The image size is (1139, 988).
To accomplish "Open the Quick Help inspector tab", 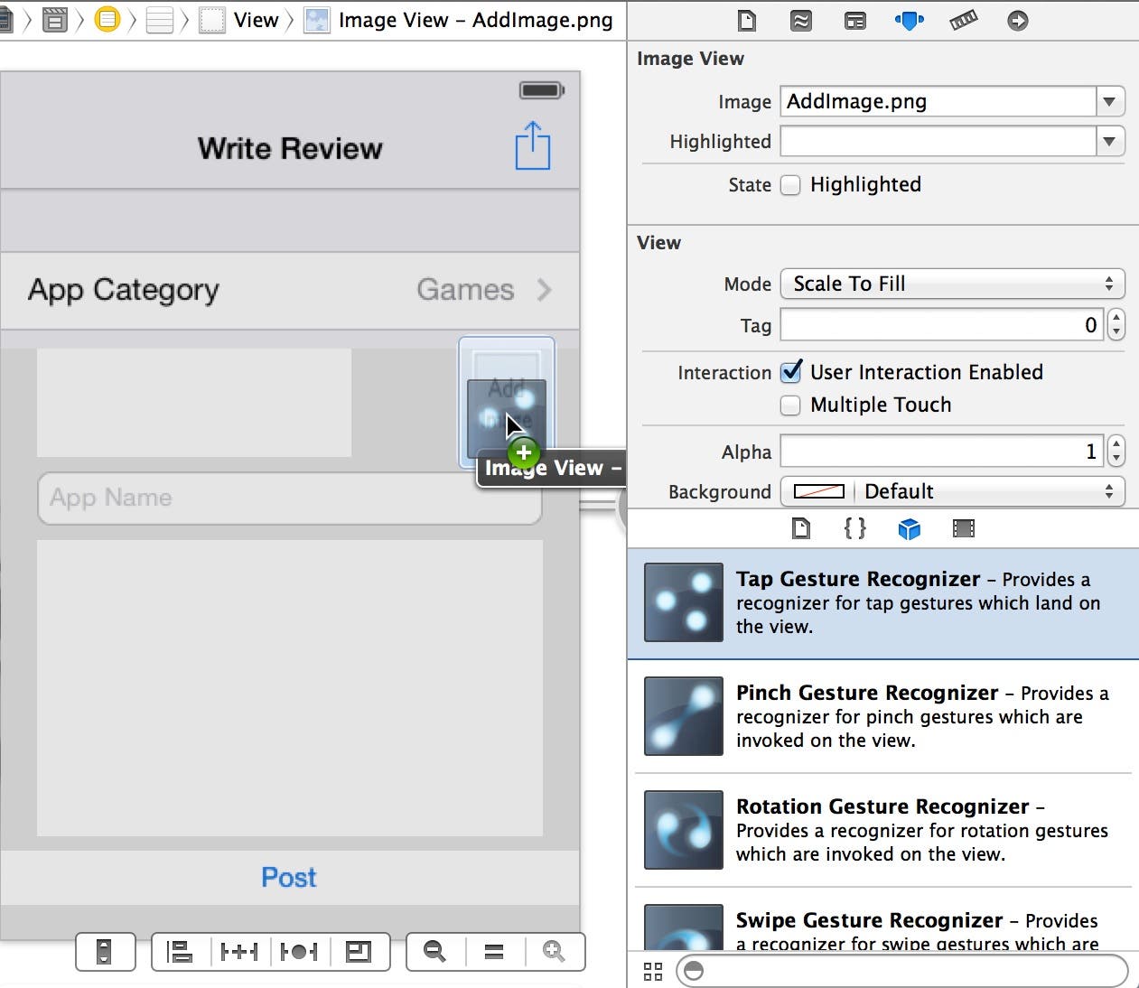I will tap(801, 20).
